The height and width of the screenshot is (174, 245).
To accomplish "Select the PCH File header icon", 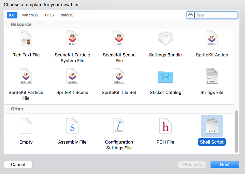I will tap(165, 126).
